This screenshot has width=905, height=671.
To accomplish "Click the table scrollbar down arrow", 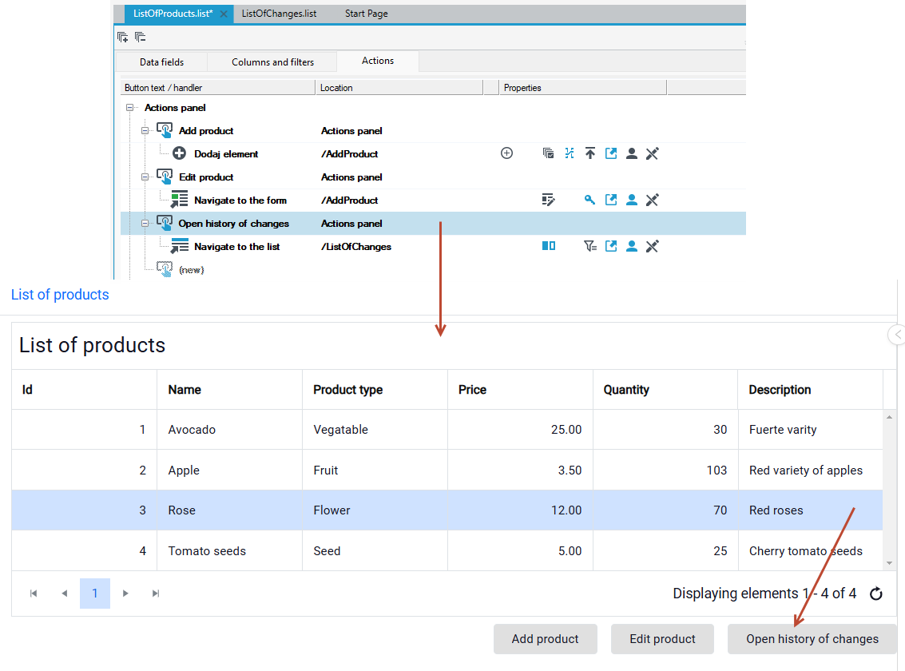I will [x=889, y=563].
